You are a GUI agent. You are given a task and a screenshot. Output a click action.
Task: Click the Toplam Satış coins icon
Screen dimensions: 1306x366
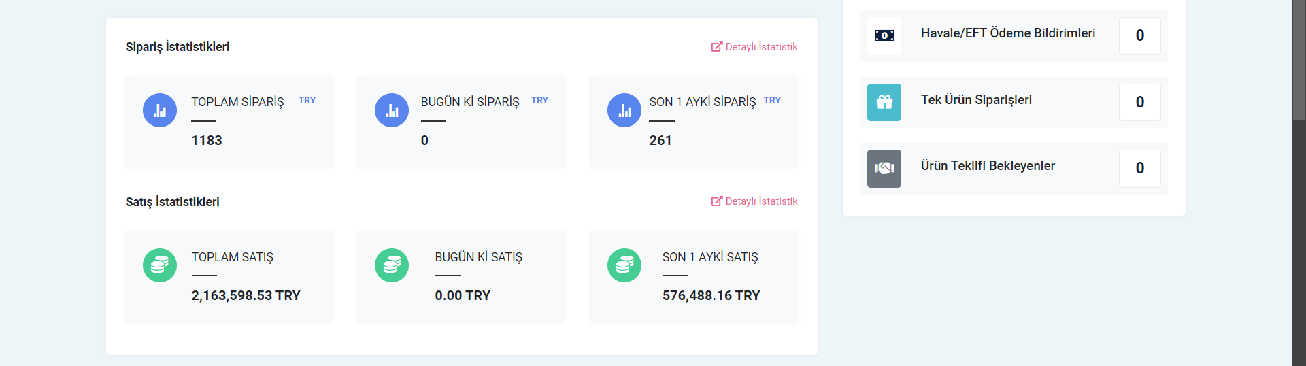160,265
